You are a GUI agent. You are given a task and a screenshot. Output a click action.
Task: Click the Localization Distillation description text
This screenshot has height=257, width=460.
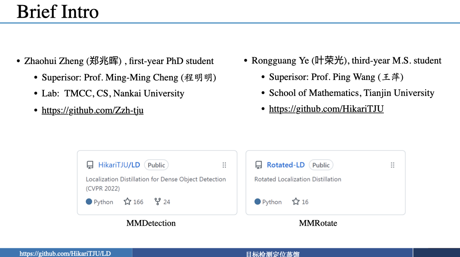pos(156,184)
